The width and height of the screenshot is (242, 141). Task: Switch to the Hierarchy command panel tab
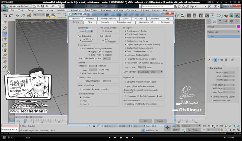[x=220, y=21]
